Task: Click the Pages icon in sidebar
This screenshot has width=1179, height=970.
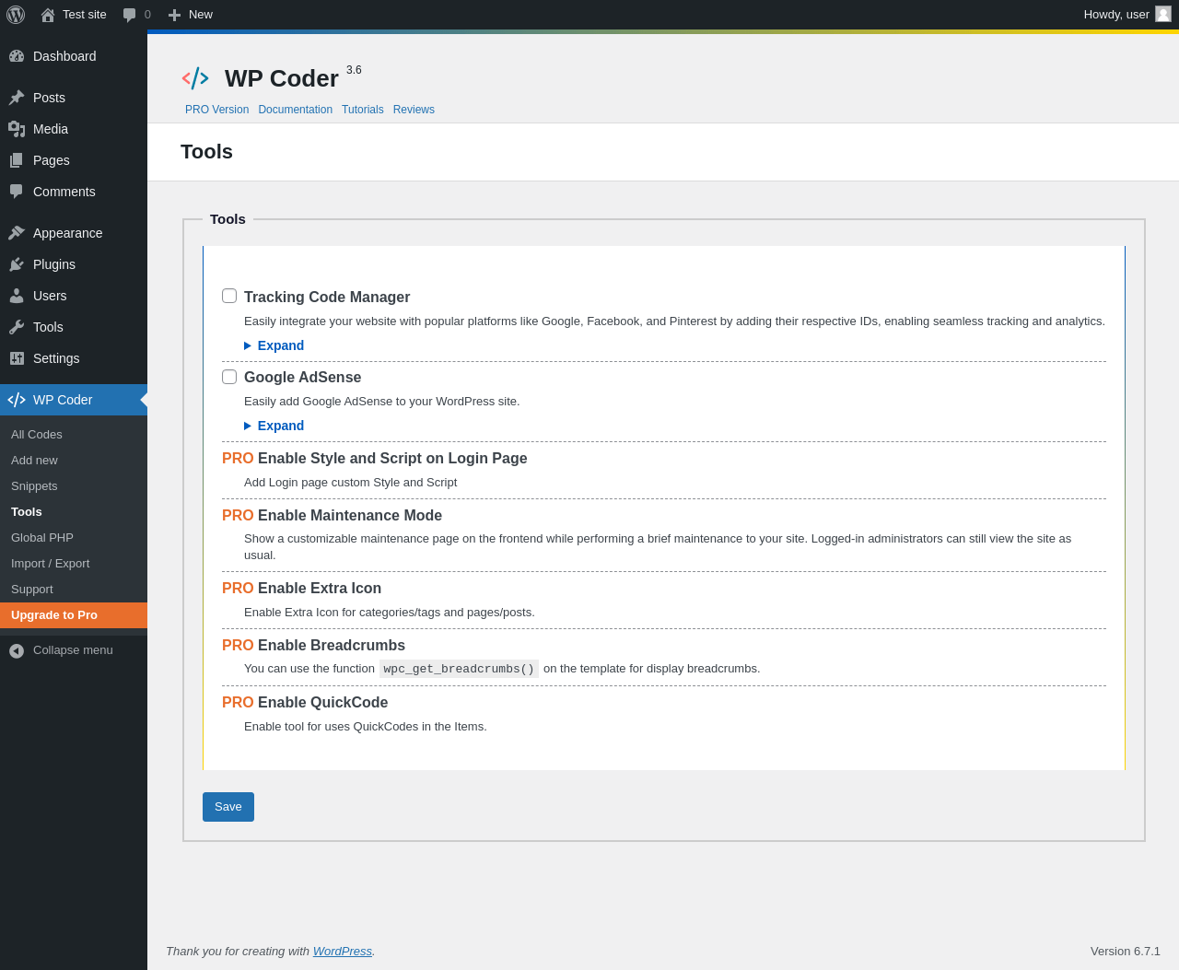Action: (x=17, y=160)
